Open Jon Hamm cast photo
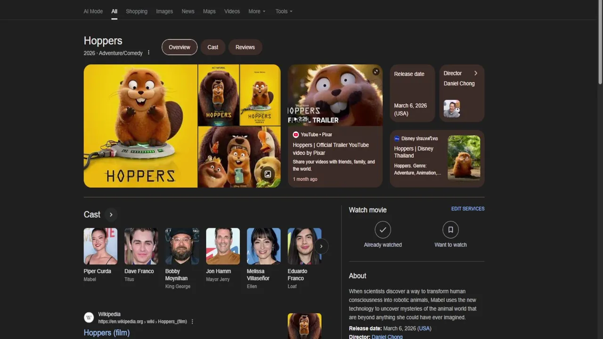This screenshot has height=339, width=603. pyautogui.click(x=223, y=246)
